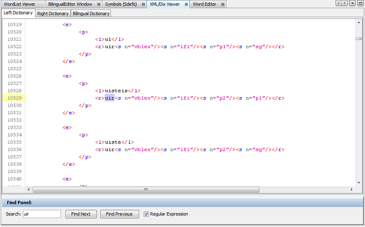This screenshot has height=227, width=365.
Task: Open the document list dropdown arrow
Action: [352, 3]
